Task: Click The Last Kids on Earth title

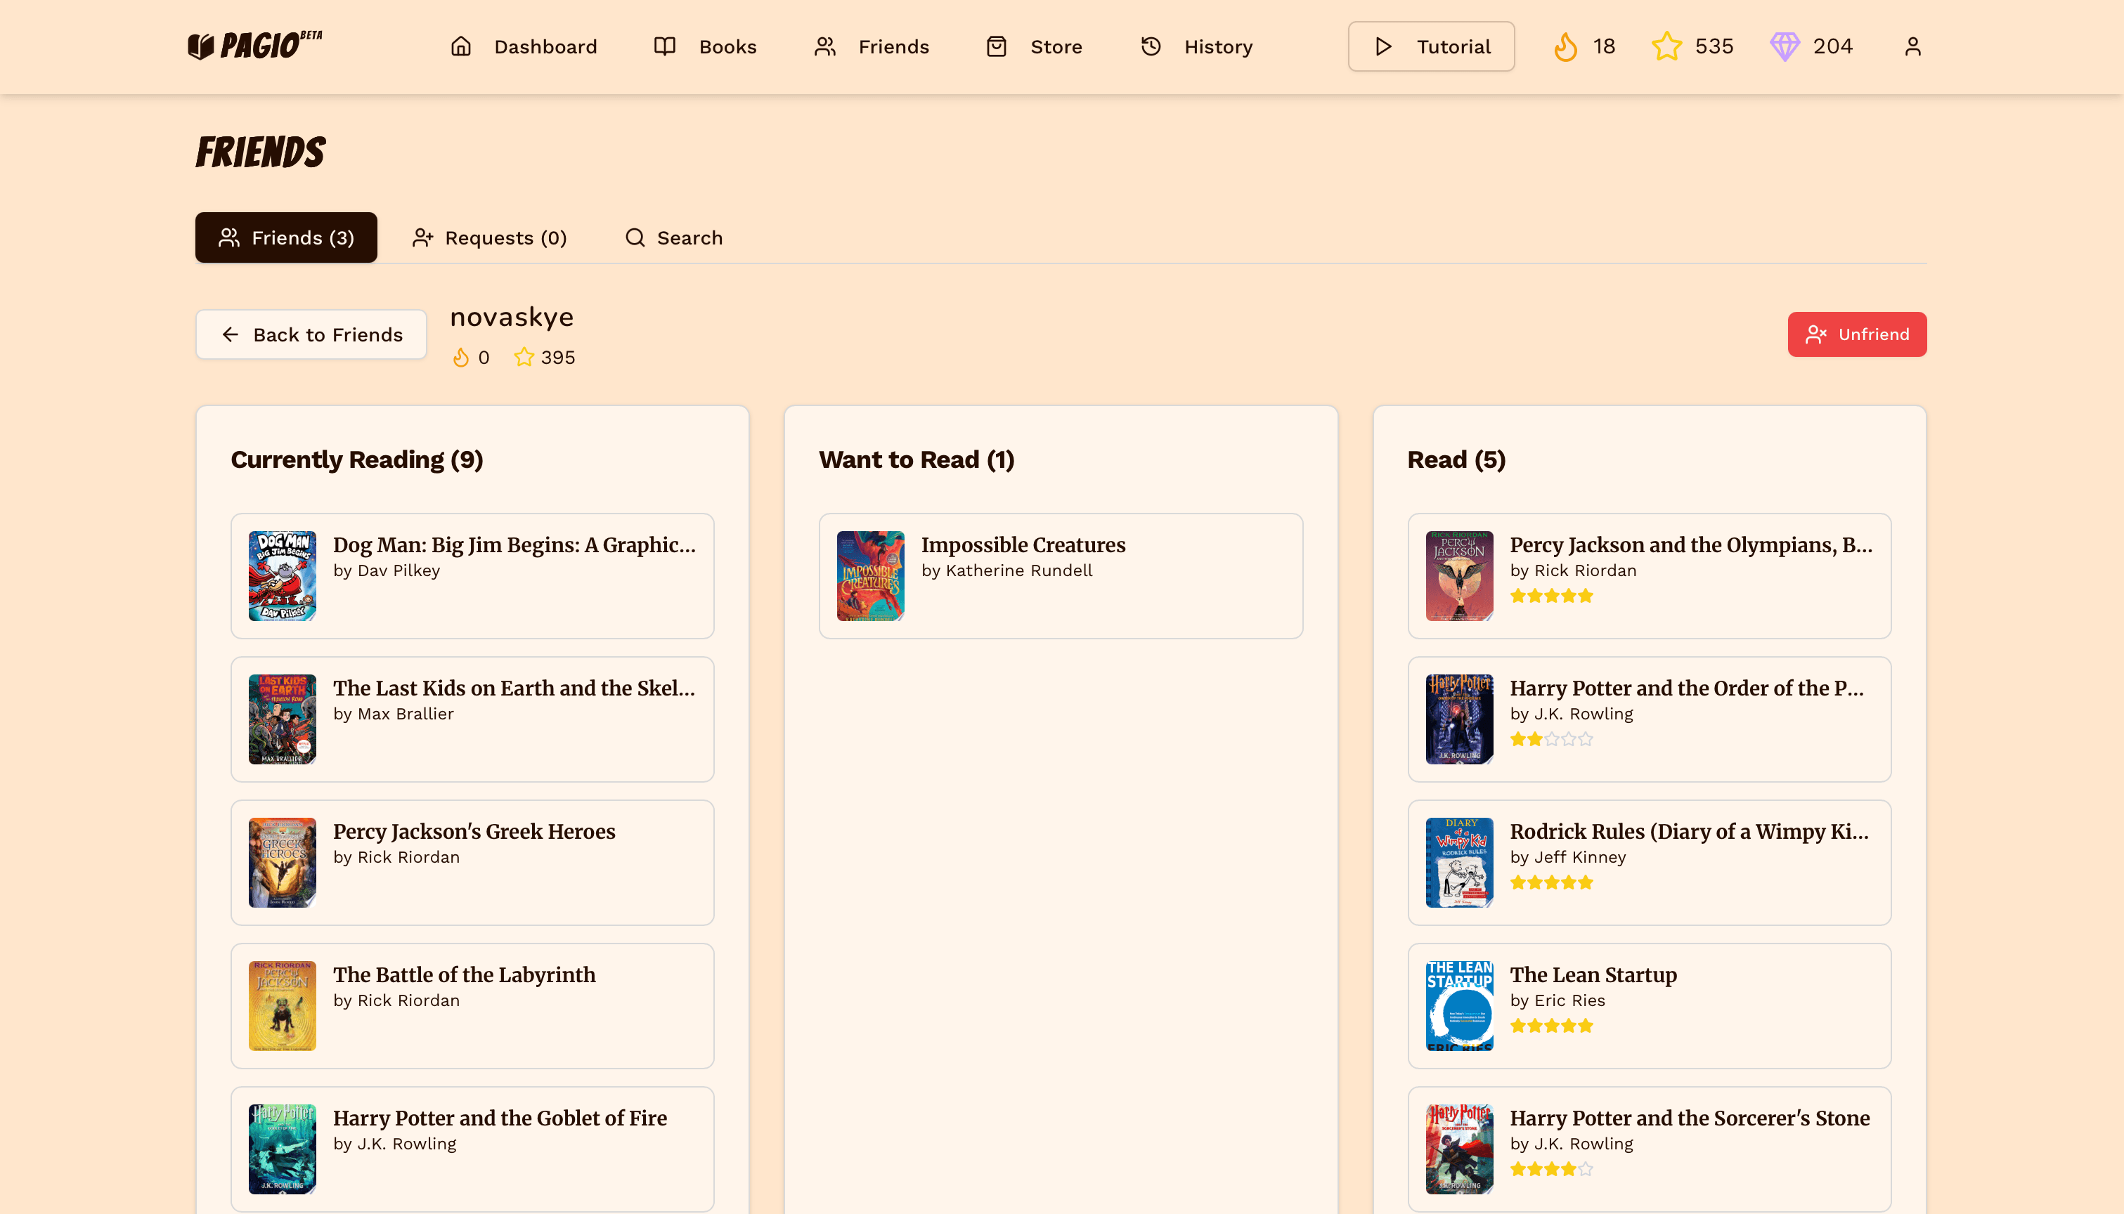Action: click(x=514, y=688)
